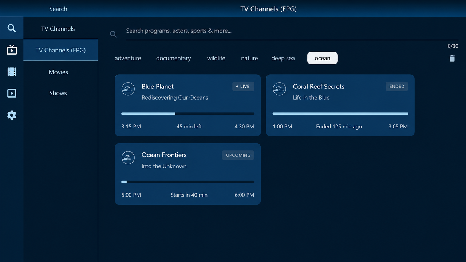Delete search history with trash icon
Screen dimensions: 466x262
(452, 58)
